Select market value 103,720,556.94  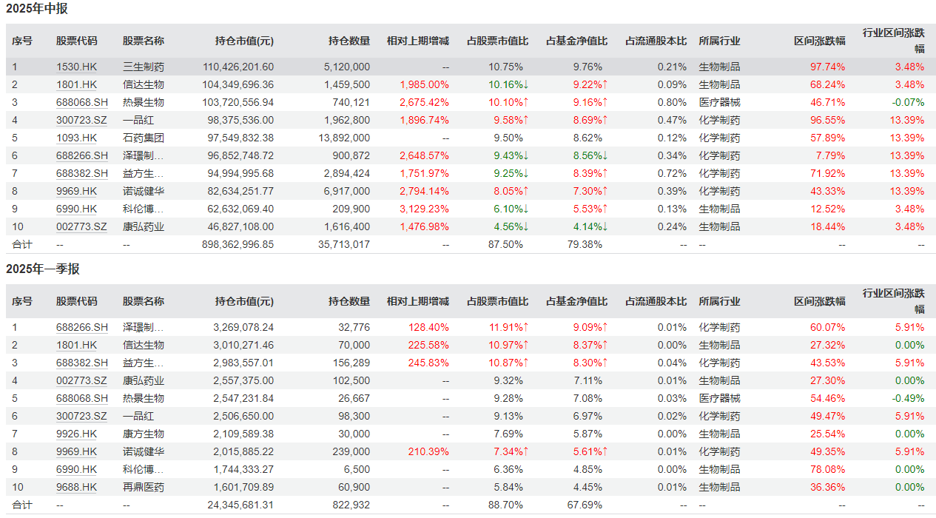click(238, 102)
